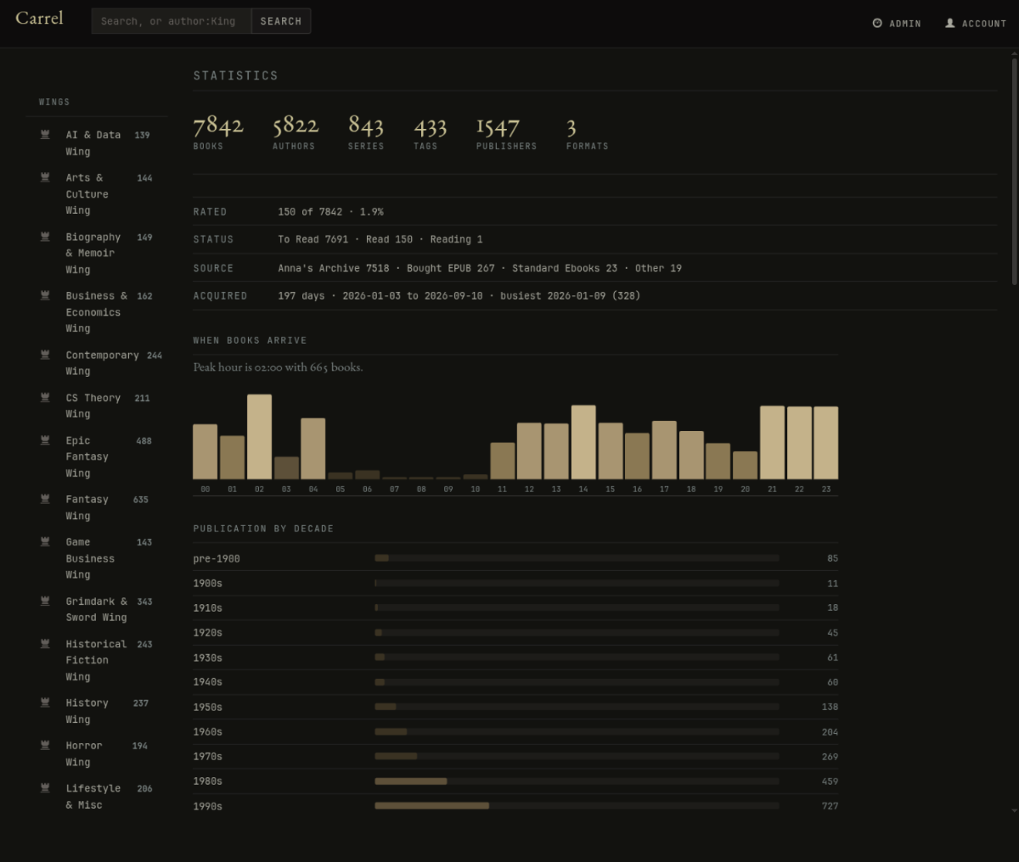
Task: Open the ACCOUNT page
Action: (976, 24)
